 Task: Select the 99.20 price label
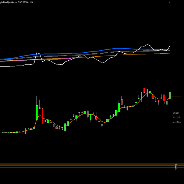point(176,113)
